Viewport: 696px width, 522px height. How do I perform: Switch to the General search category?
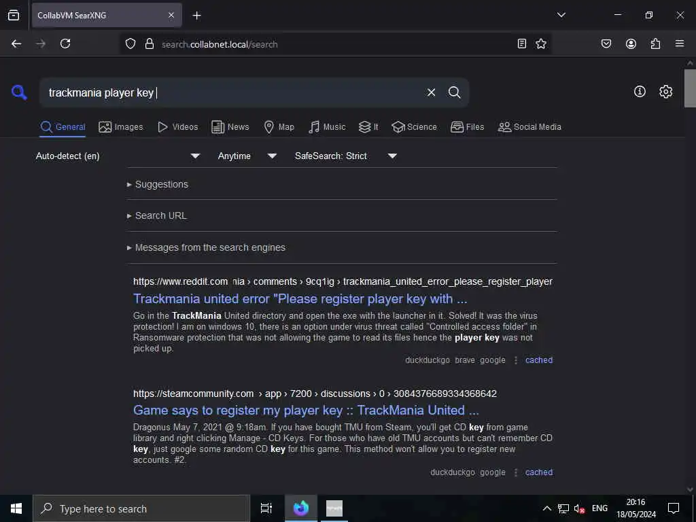click(x=63, y=127)
